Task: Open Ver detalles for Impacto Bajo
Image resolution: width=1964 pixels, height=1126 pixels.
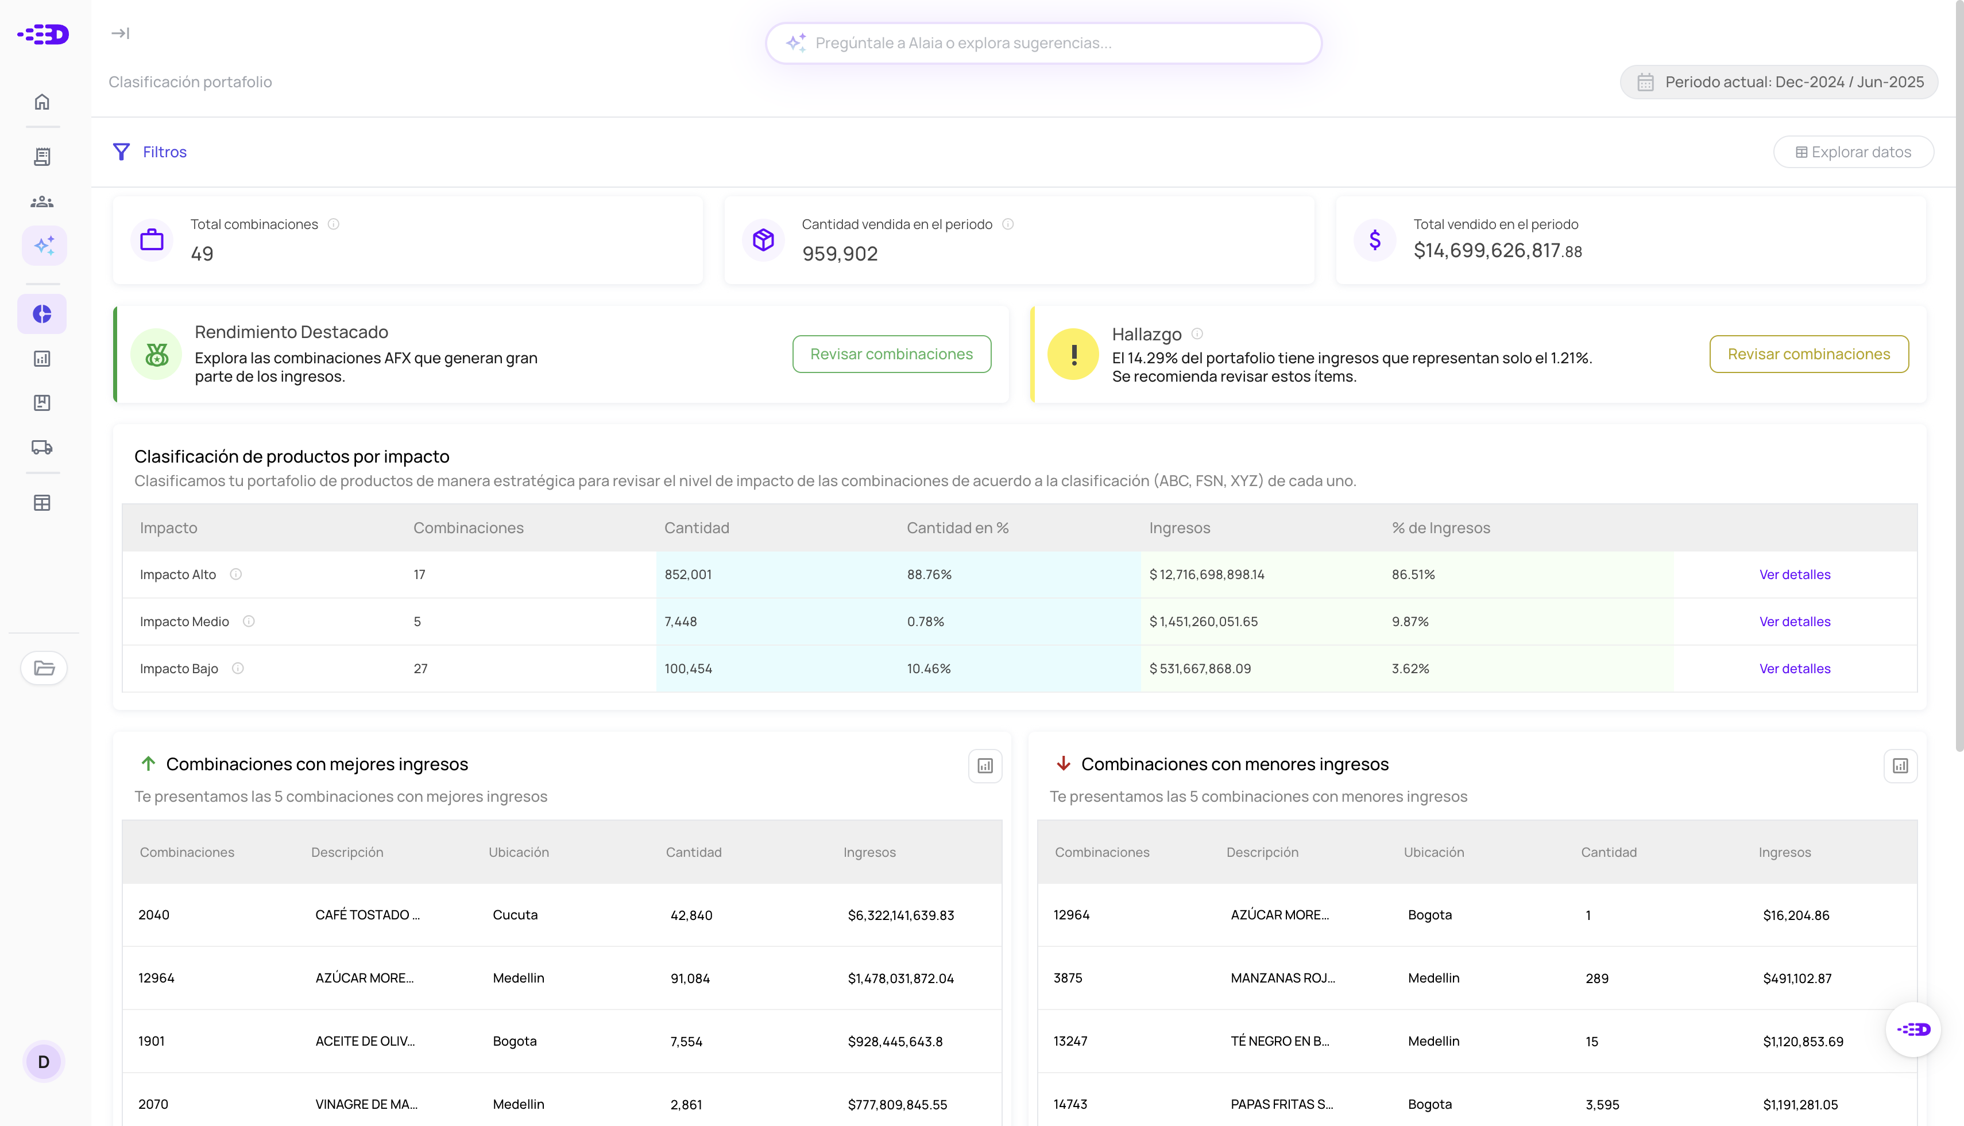Action: (x=1795, y=668)
